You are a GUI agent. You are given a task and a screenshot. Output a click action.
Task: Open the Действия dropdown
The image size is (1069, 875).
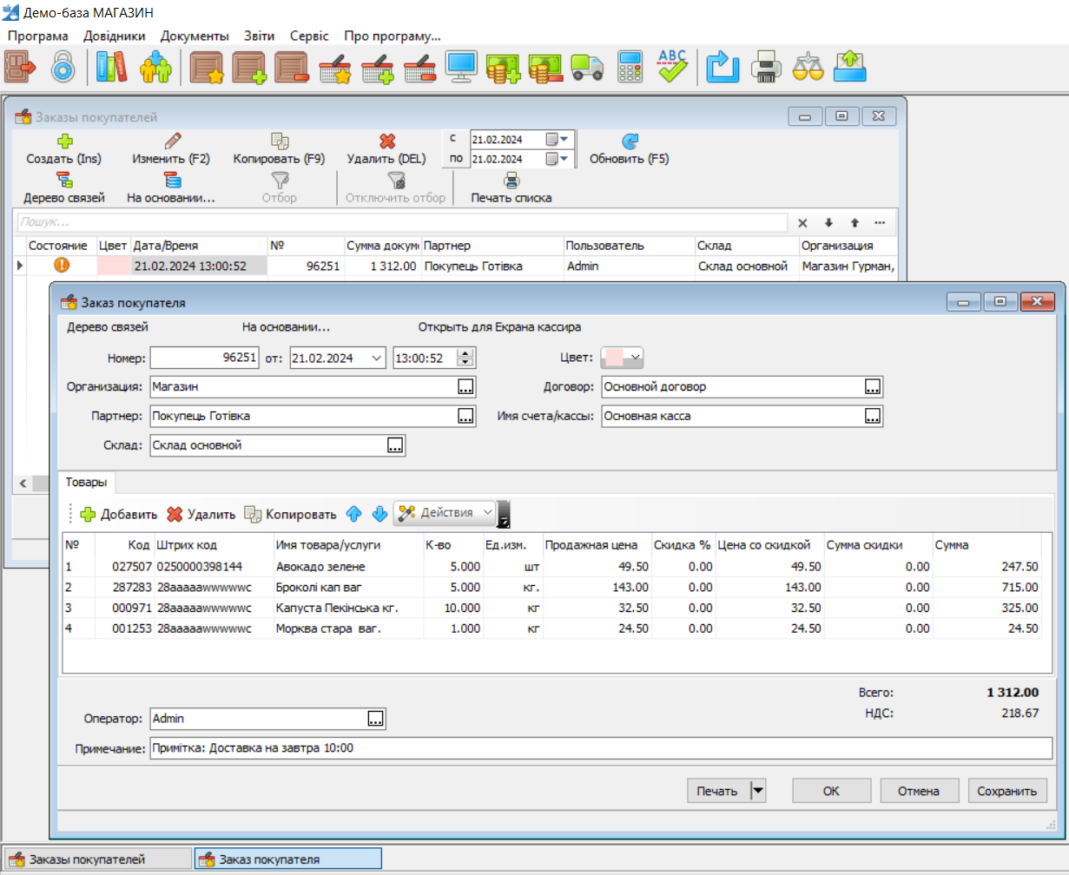tap(445, 513)
